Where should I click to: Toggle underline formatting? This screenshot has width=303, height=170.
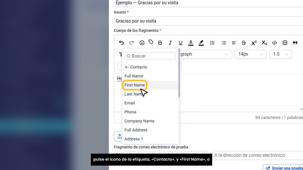pos(180,43)
